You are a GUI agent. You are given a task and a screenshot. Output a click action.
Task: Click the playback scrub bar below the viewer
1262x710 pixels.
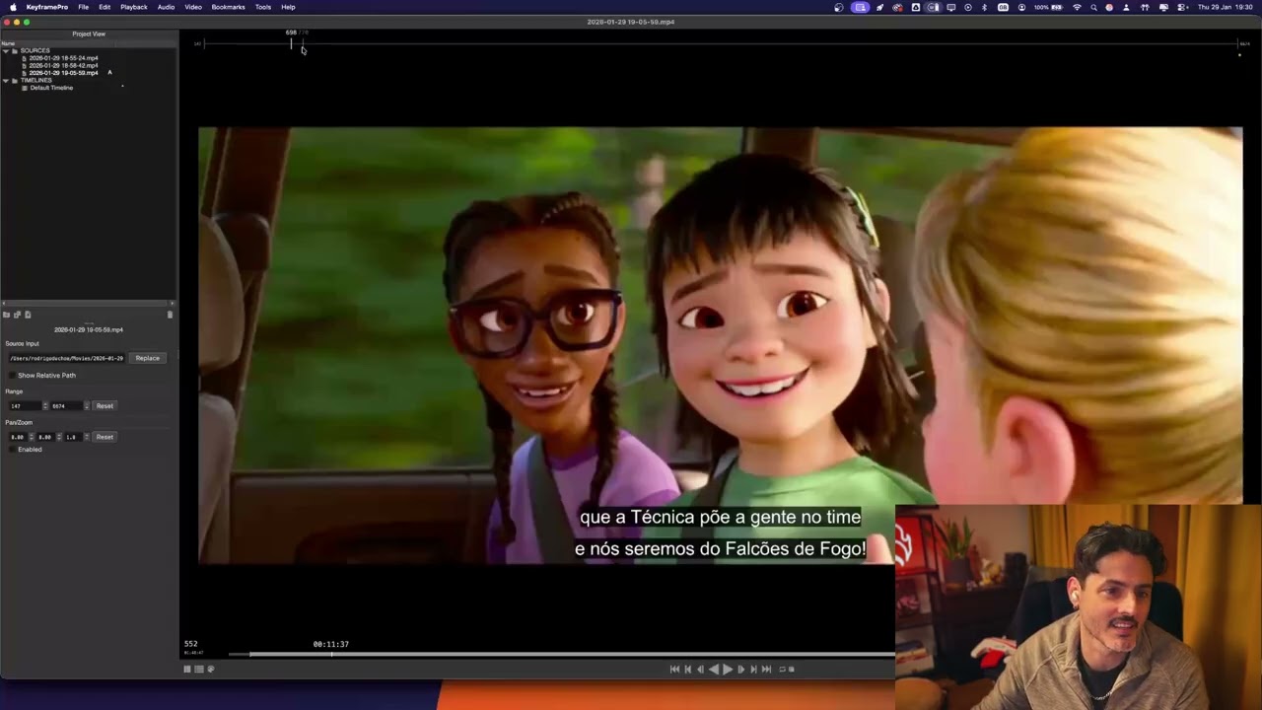[x=562, y=654]
